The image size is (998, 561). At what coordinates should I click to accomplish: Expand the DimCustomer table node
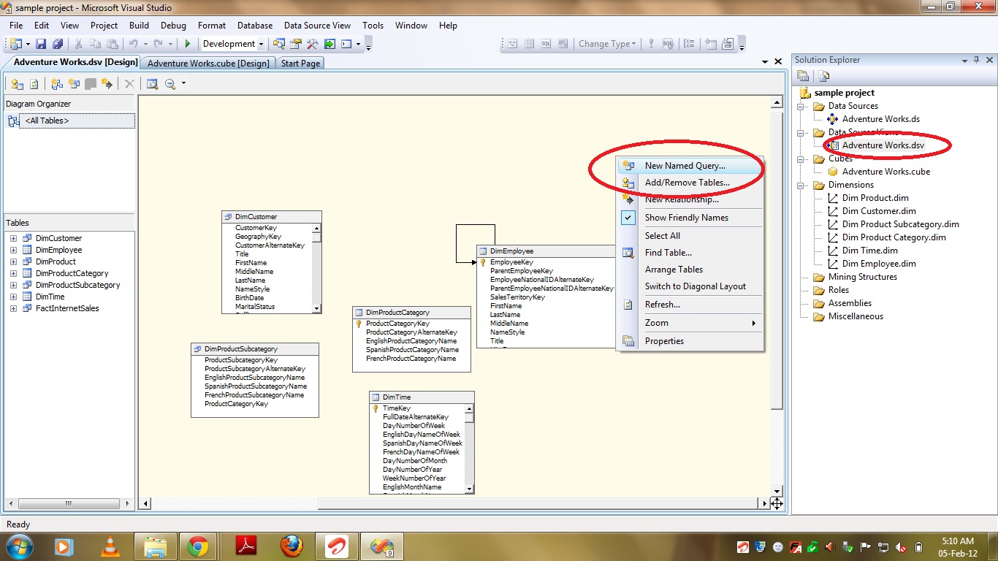point(13,238)
